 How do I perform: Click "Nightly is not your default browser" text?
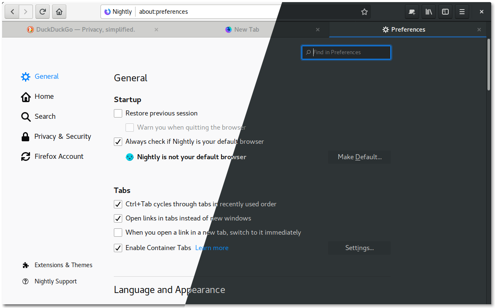pos(192,157)
